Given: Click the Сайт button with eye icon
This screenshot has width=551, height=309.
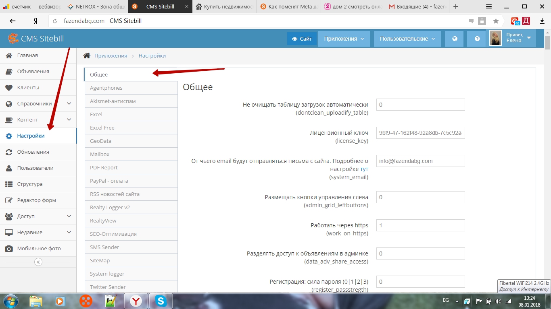Looking at the screenshot, I should coord(302,39).
